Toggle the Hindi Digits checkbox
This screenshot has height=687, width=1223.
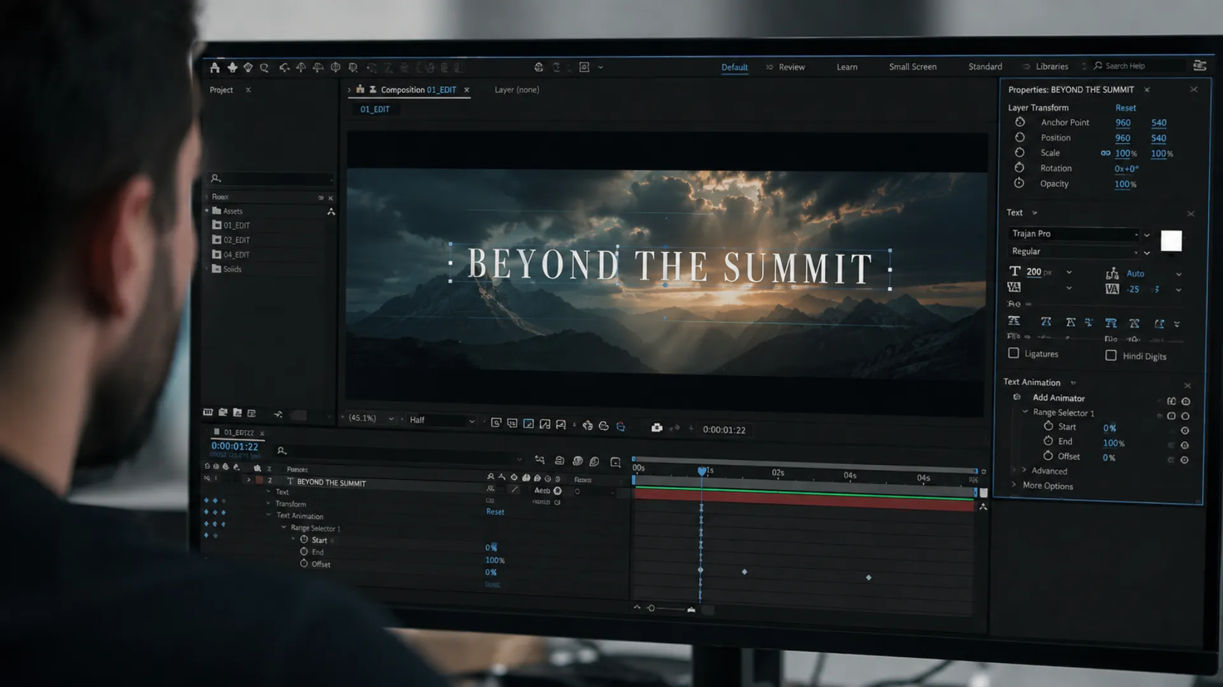(x=1111, y=356)
